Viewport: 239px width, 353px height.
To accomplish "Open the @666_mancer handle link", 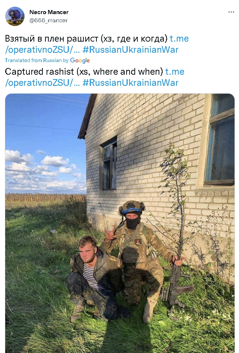I will point(48,20).
